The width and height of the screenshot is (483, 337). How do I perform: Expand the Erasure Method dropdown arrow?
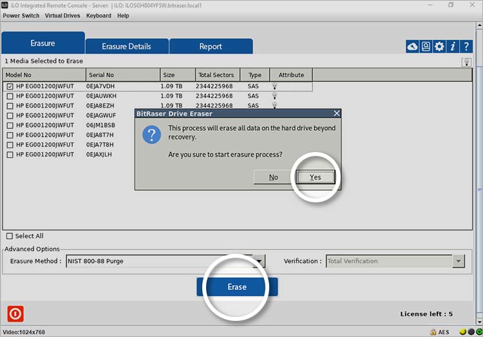[x=259, y=261]
